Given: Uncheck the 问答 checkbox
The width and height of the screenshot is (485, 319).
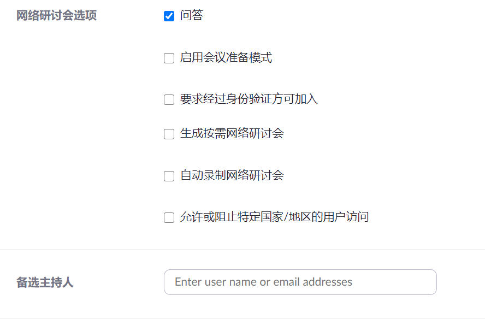Looking at the screenshot, I should [x=169, y=16].
